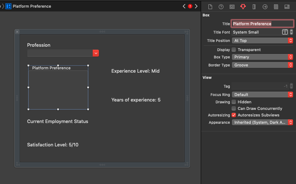
Task: Go to next issue with forward arrow
Action: [x=196, y=6]
